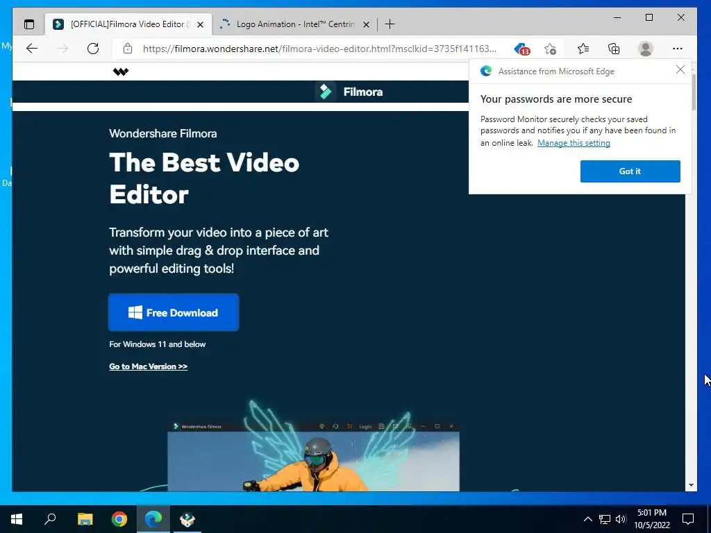Open the clock showing 5:01 PM
Image resolution: width=711 pixels, height=533 pixels.
(652, 519)
